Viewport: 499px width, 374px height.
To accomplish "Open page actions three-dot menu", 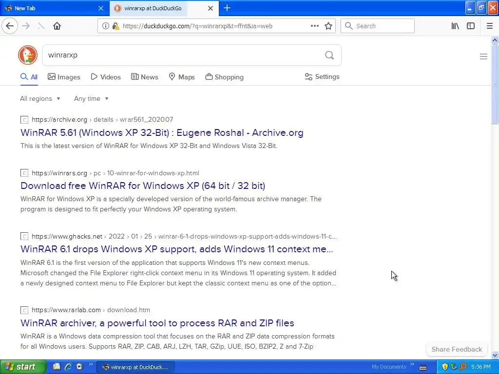I will tap(314, 26).
